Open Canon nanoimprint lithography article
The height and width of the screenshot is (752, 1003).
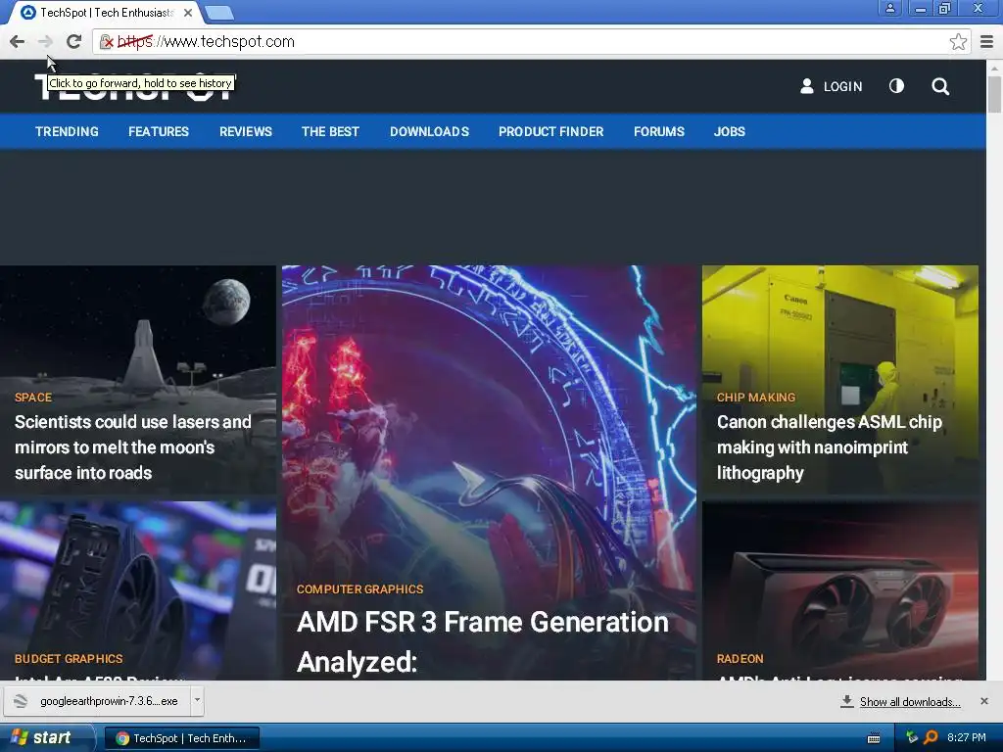829,446
